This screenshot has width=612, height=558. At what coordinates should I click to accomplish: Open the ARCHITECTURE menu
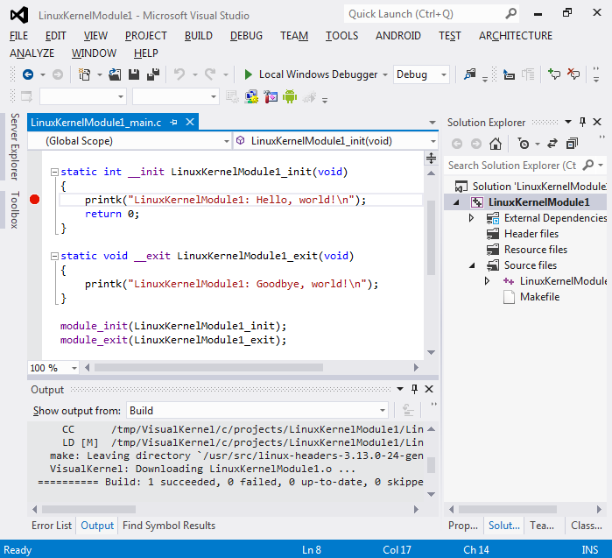516,36
